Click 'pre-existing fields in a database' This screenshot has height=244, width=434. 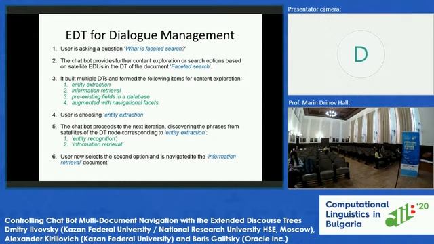pos(111,96)
